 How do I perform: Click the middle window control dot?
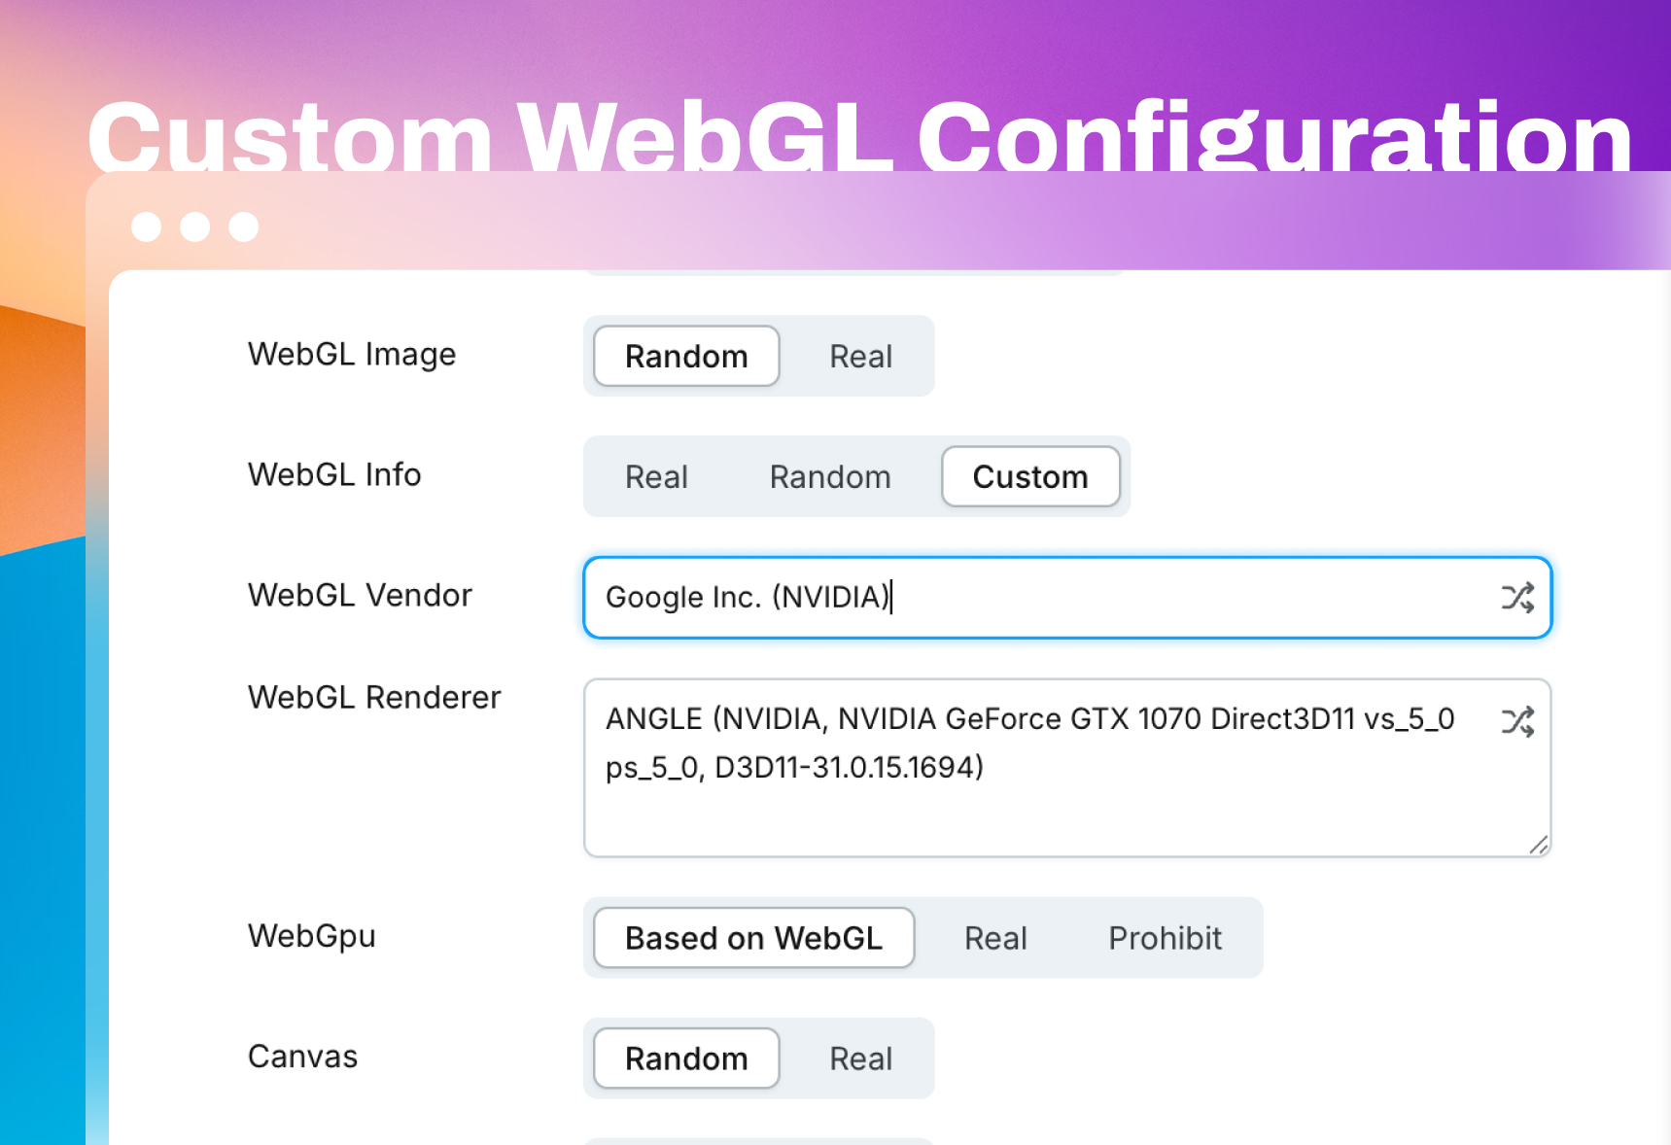click(195, 226)
